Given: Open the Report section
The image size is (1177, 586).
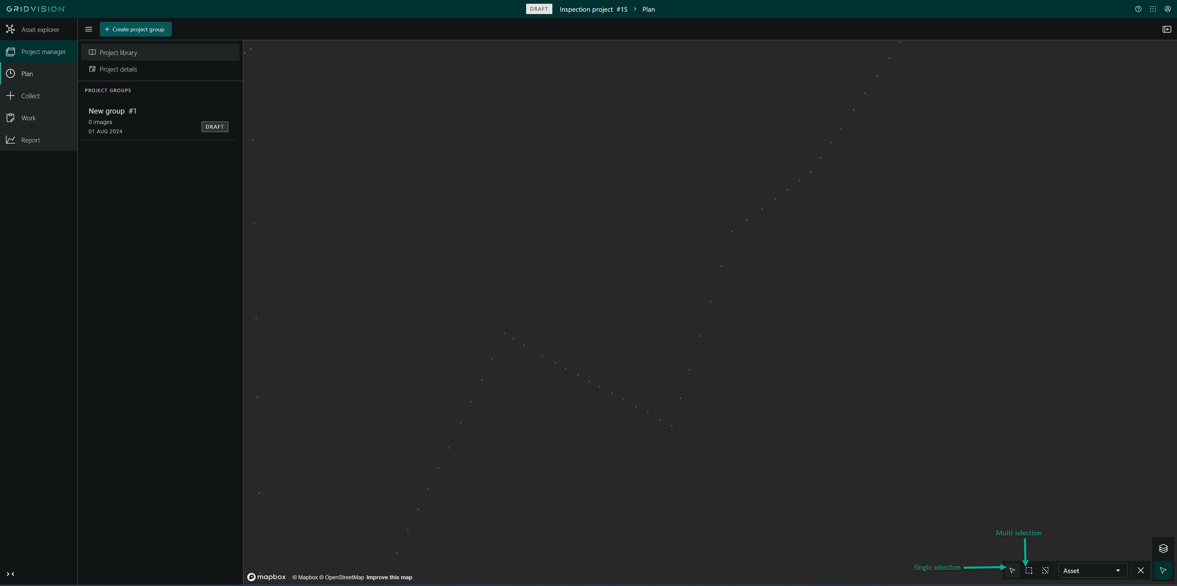Looking at the screenshot, I should pos(30,140).
